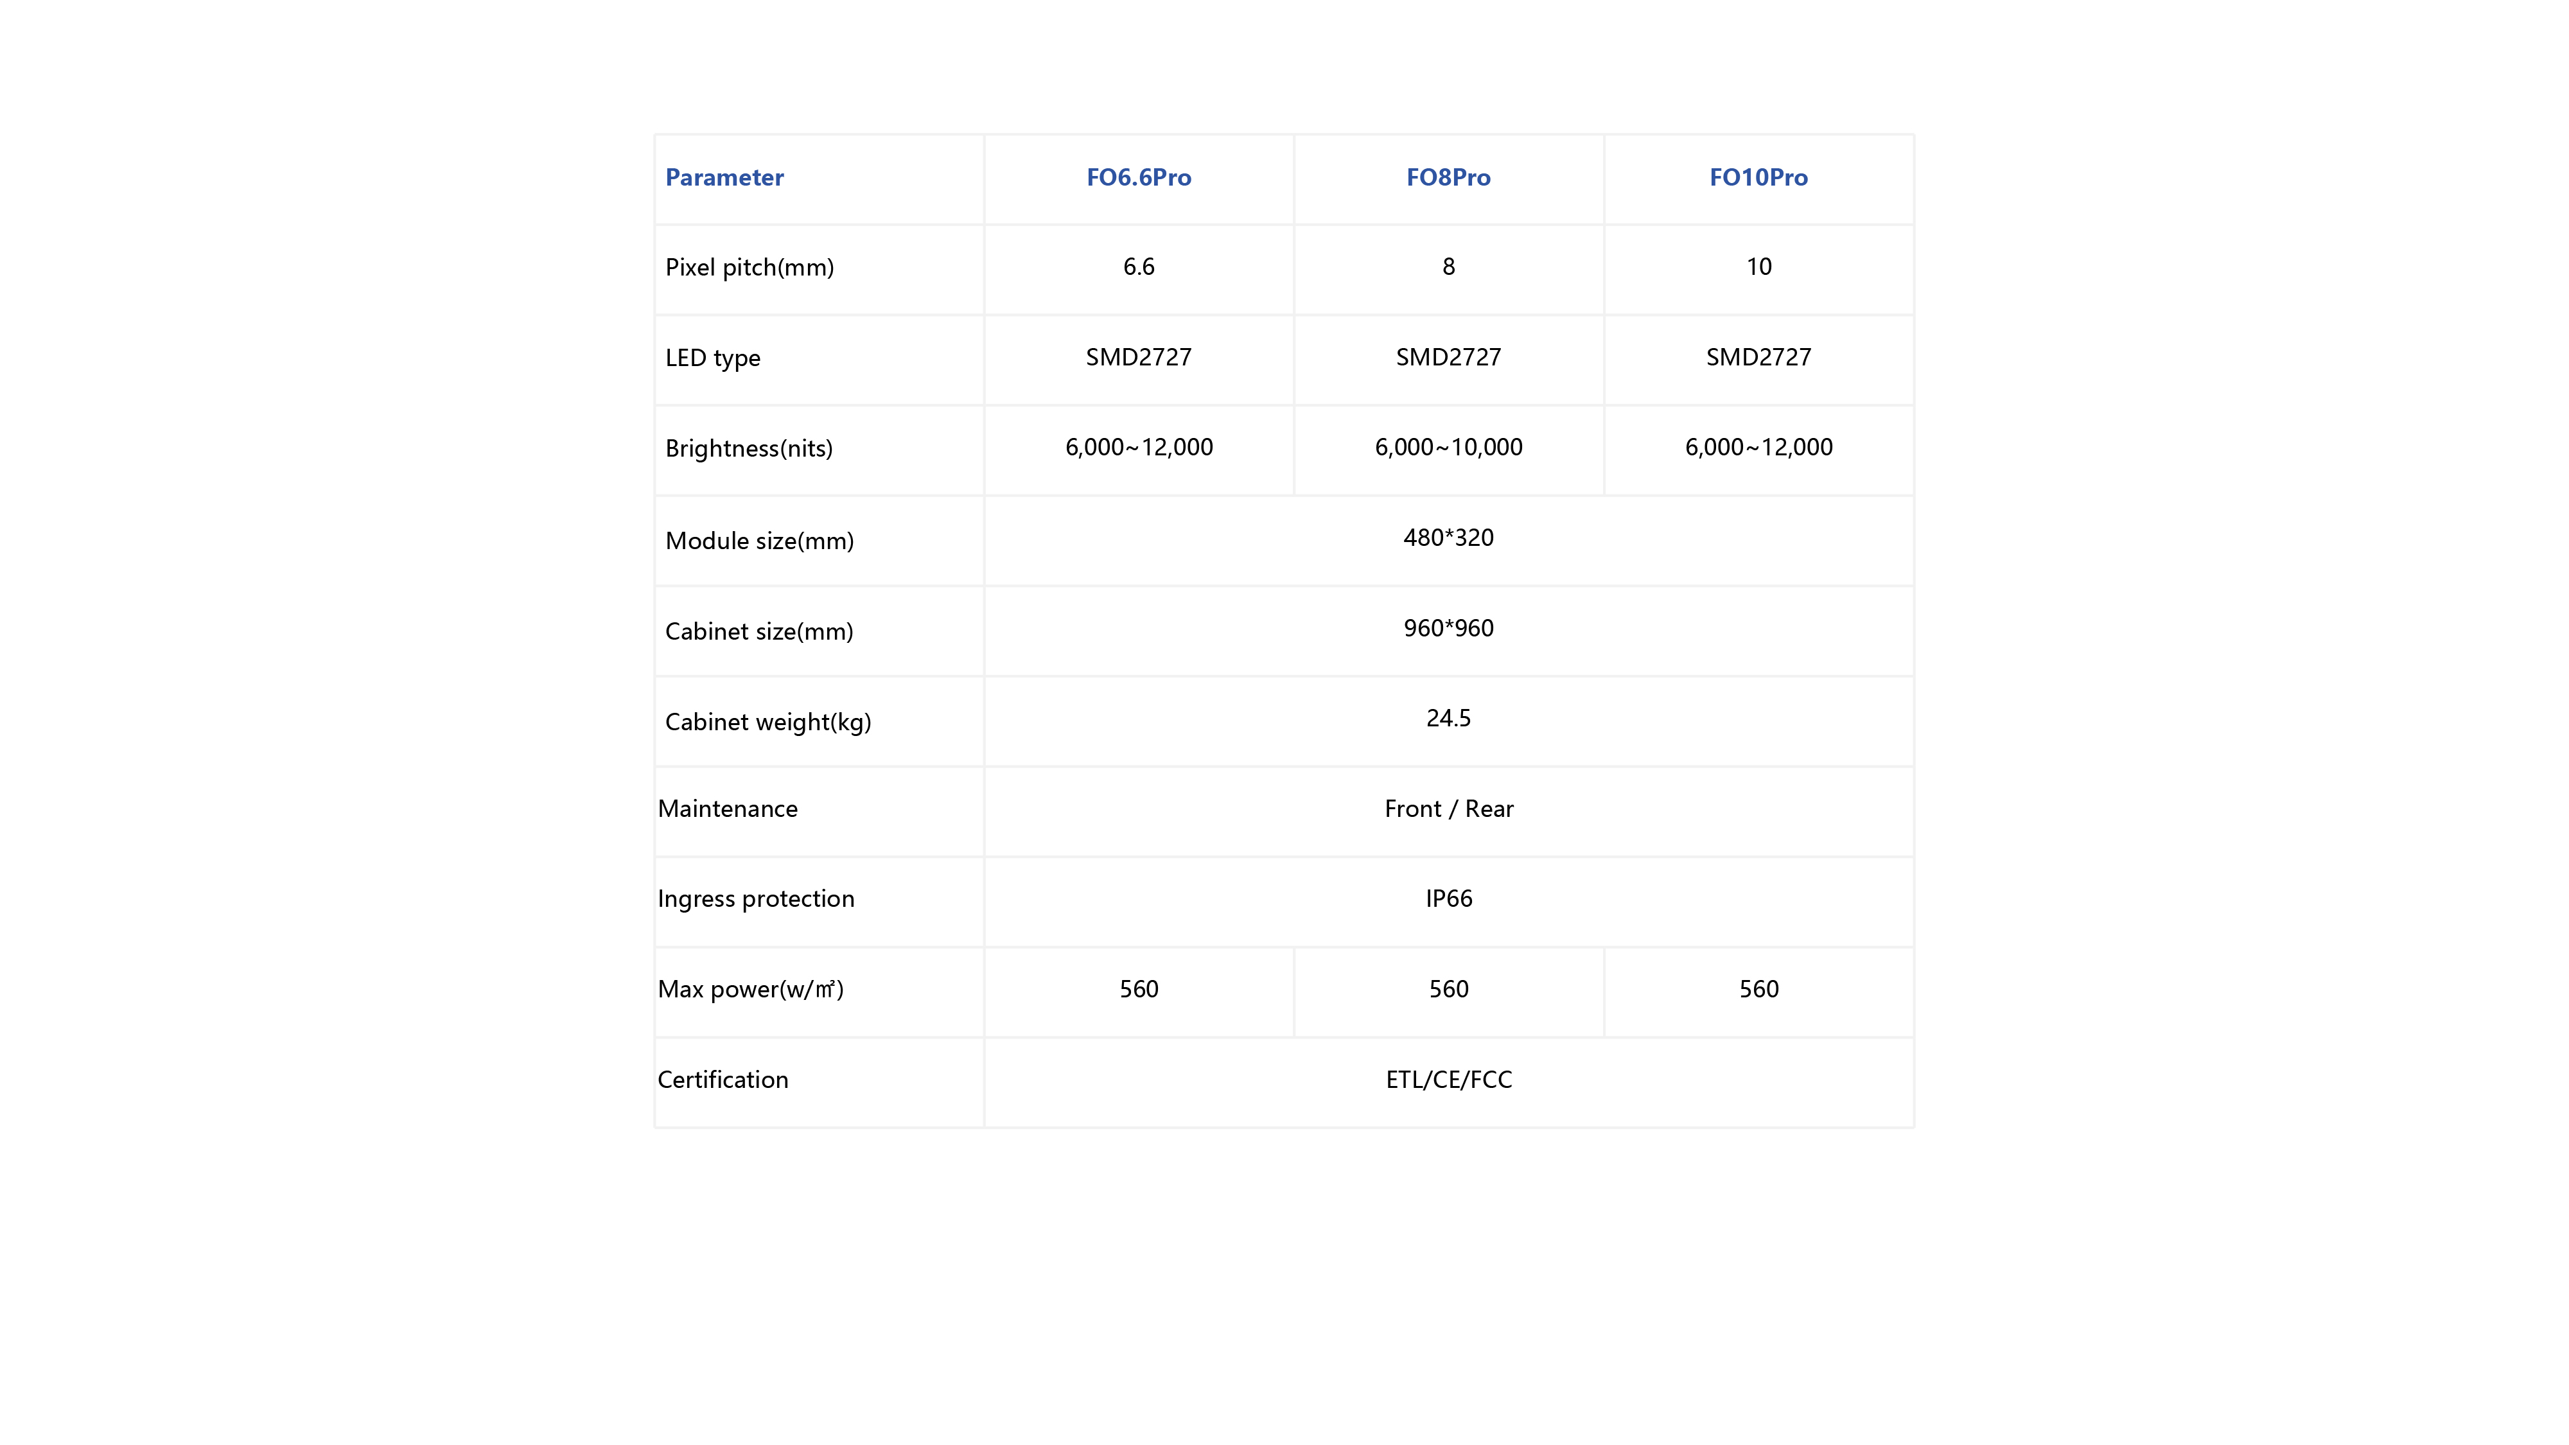Click the LED type row label
This screenshot has height=1445, width=2569.
coord(712,358)
